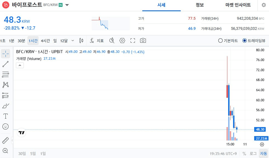
Task: Collapse the drawing toolbar side handle
Action: pyautogui.click(x=12, y=140)
